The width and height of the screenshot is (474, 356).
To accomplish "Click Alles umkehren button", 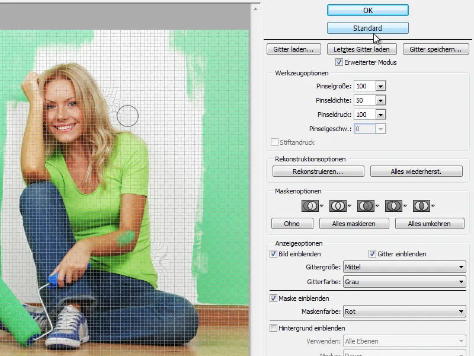I will click(430, 224).
